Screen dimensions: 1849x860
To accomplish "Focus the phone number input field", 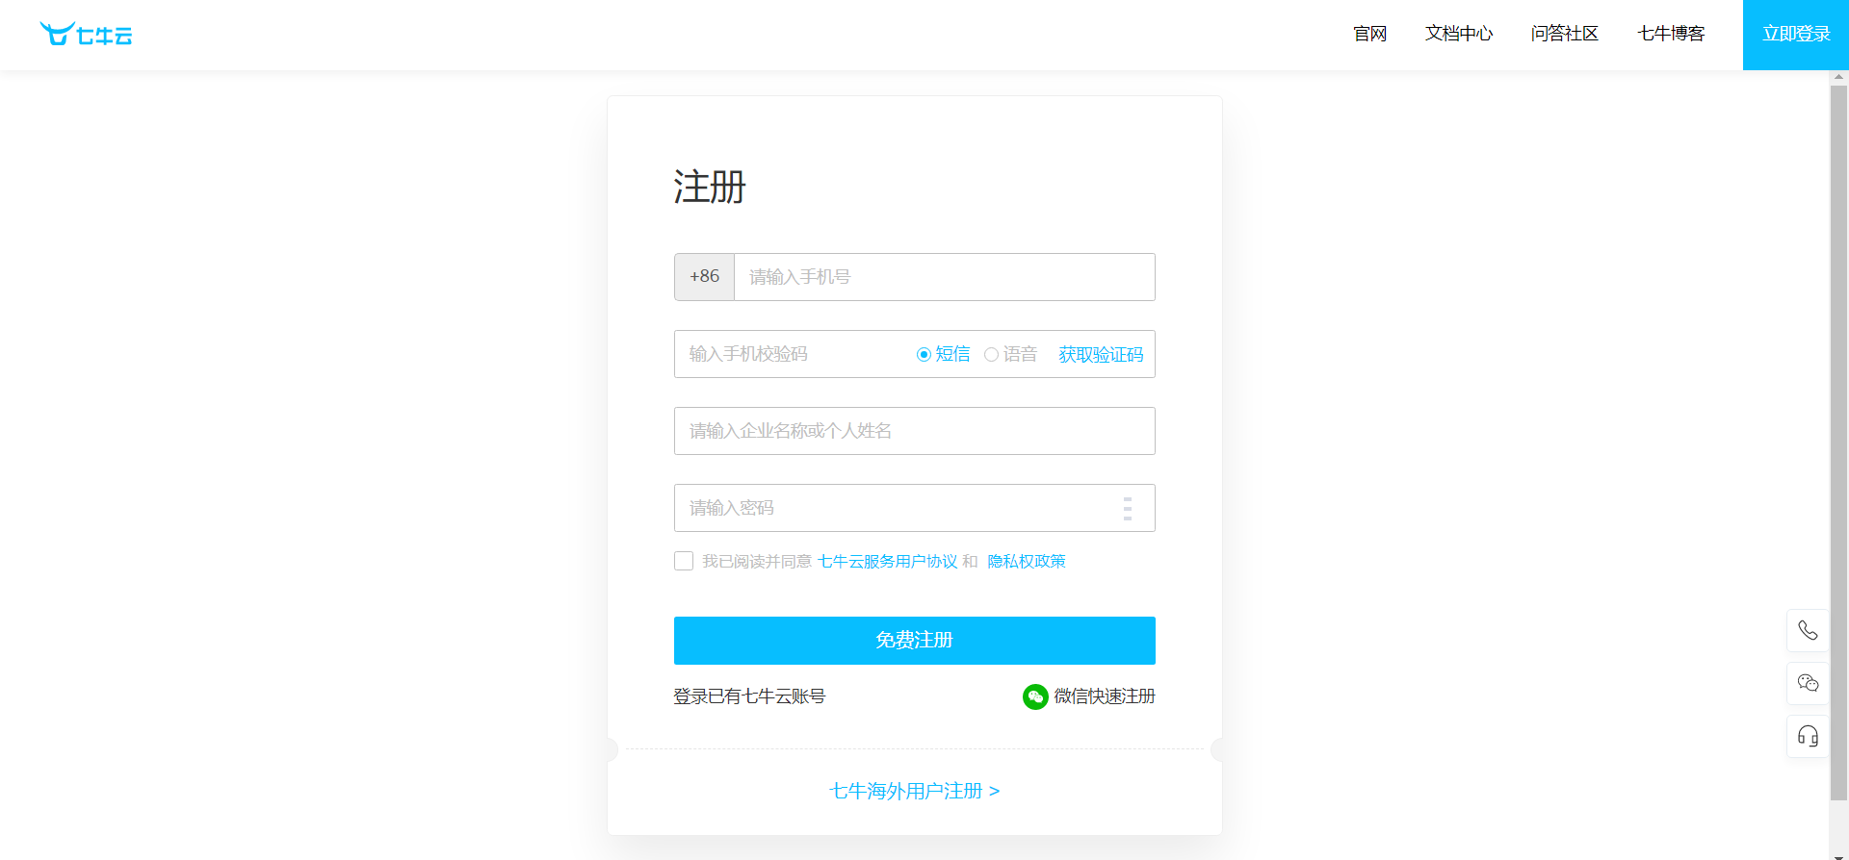I will click(x=945, y=277).
